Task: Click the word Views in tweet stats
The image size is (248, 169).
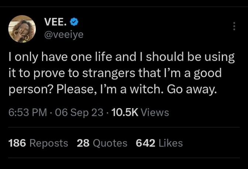Action: point(155,113)
